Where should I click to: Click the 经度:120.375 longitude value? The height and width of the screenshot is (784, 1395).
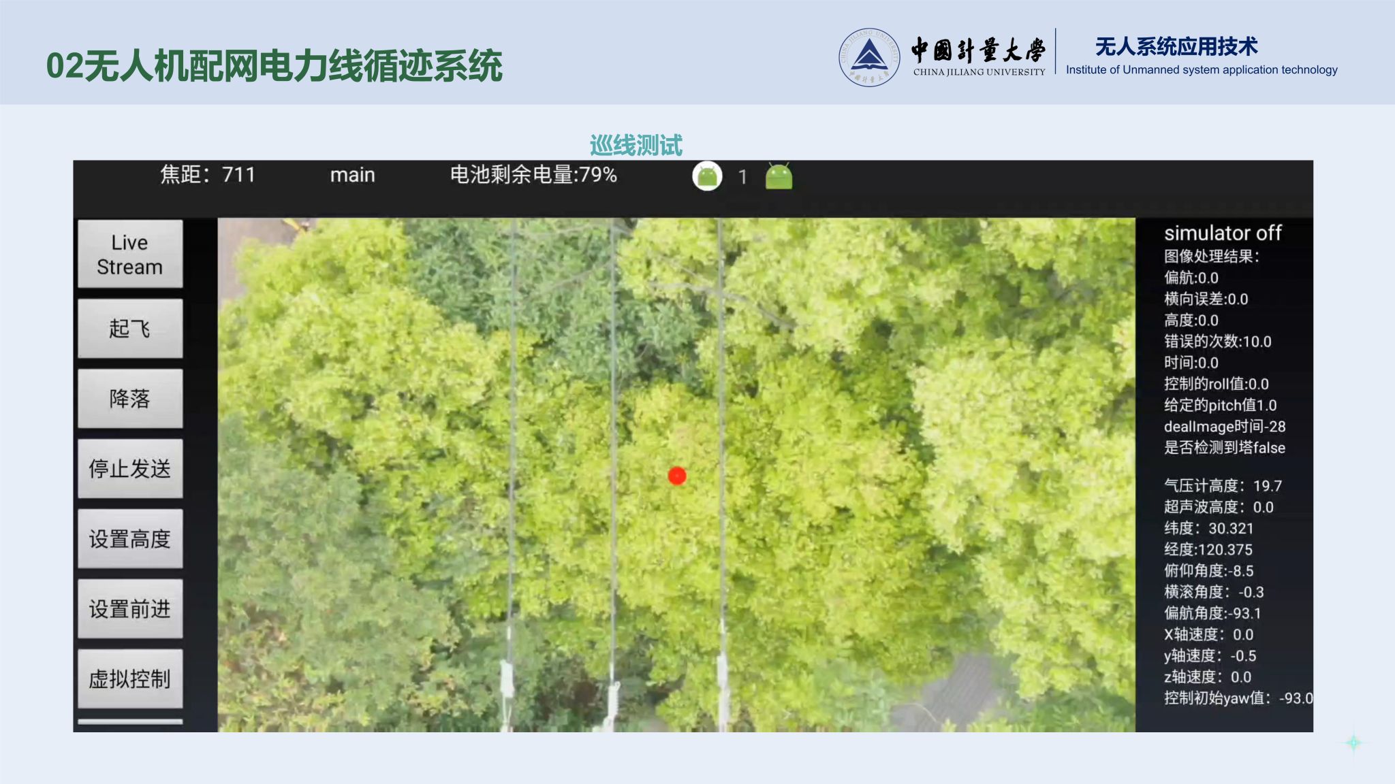point(1208,550)
